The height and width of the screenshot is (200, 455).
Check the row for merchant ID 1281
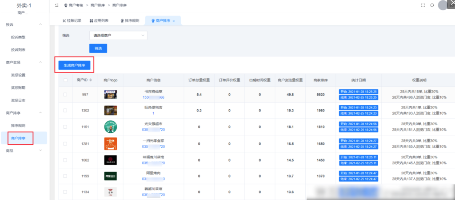[65, 144]
